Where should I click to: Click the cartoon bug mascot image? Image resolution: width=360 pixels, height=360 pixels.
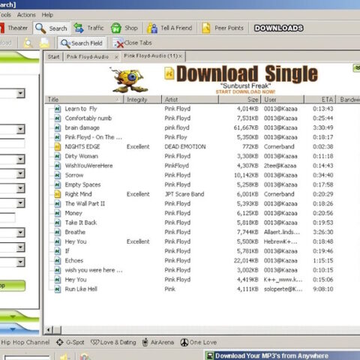pyautogui.click(x=129, y=79)
